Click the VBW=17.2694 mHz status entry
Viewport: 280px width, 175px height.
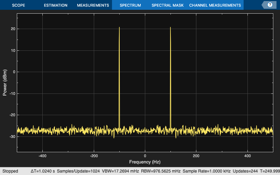click(120, 171)
